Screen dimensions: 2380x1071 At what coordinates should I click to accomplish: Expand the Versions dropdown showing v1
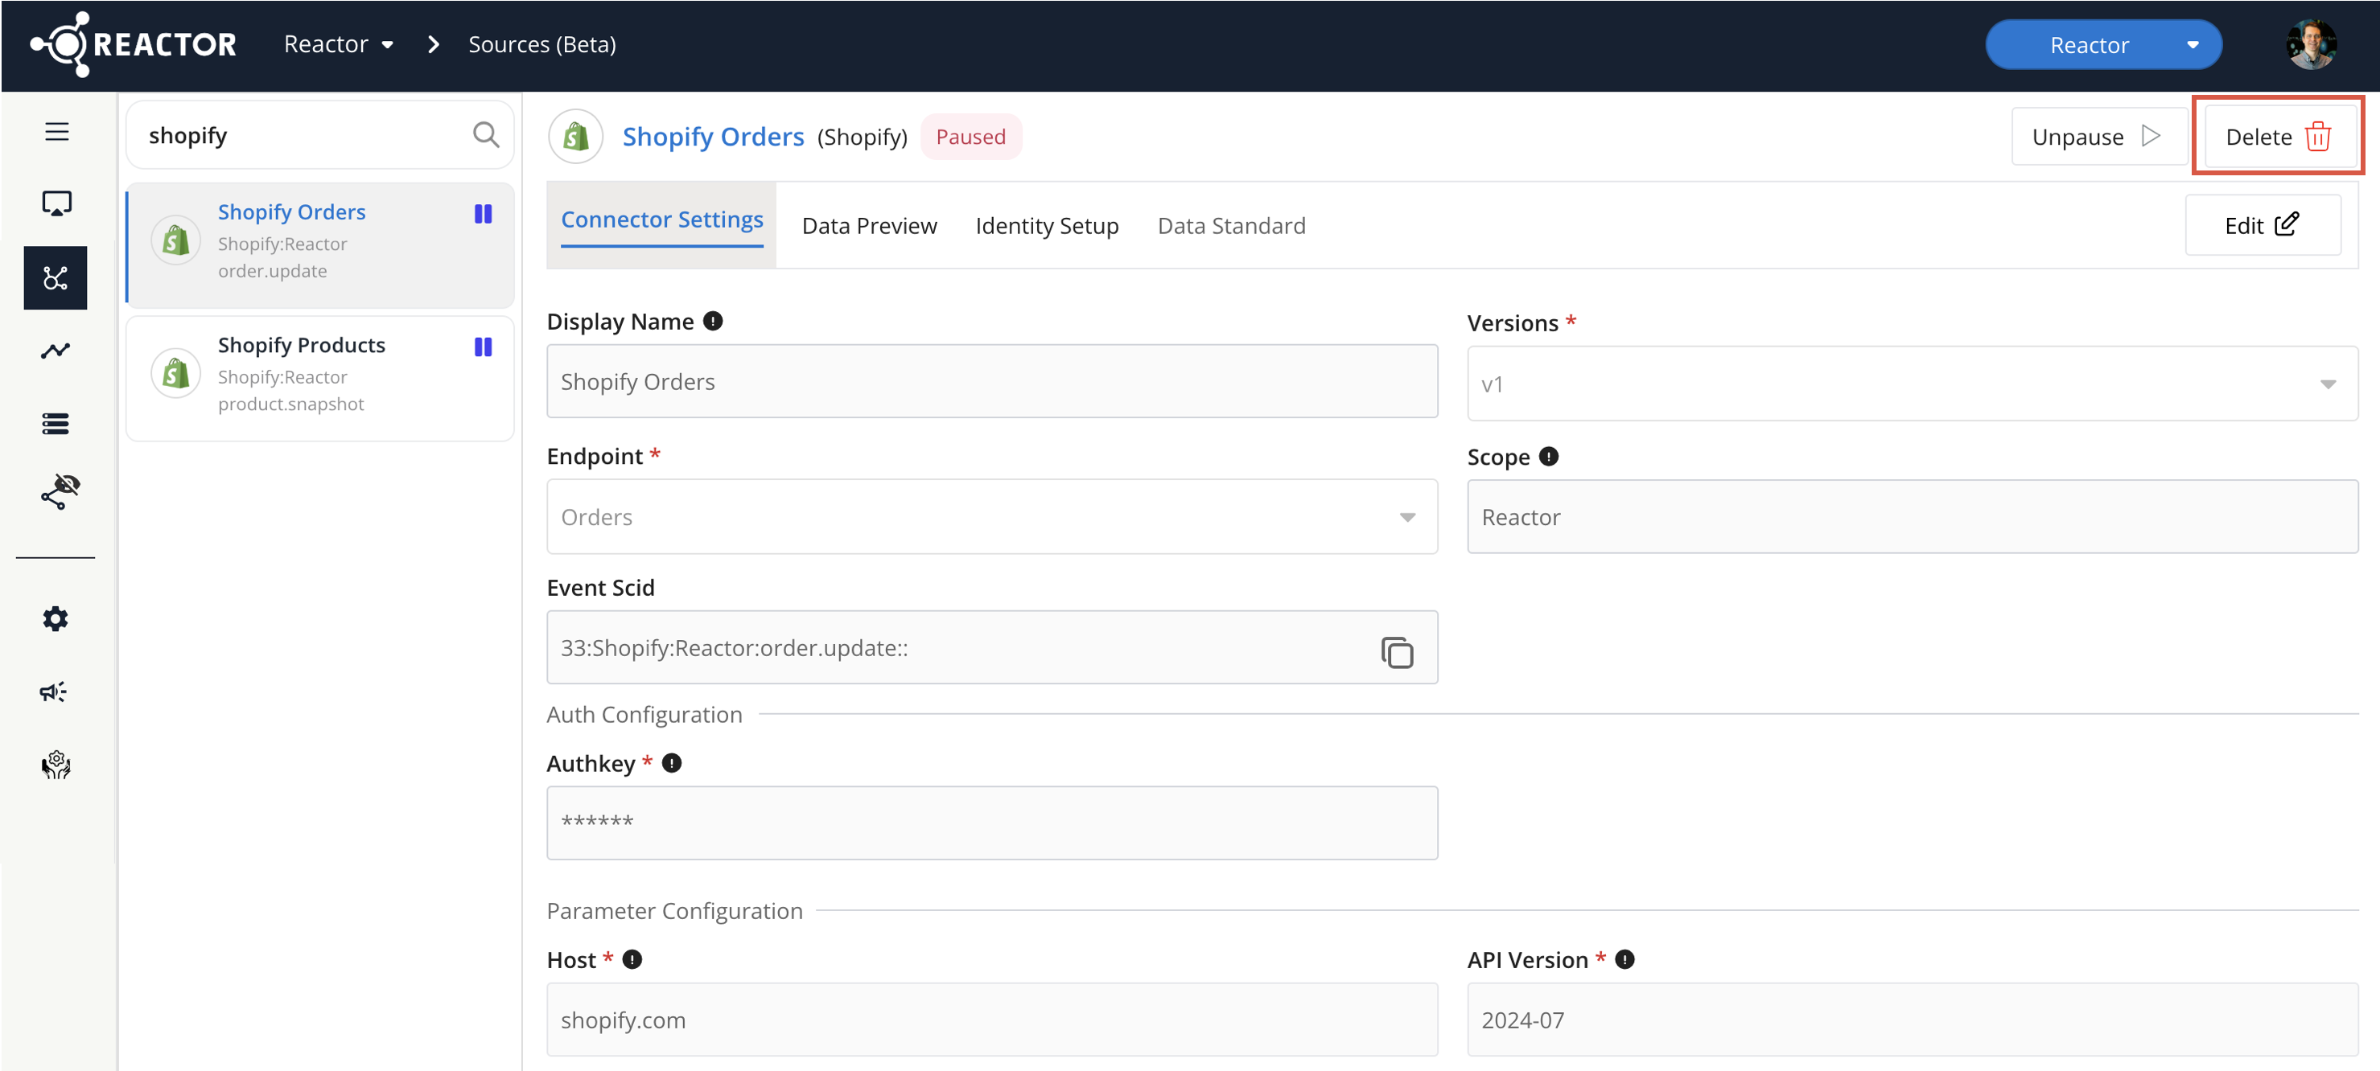tap(1913, 384)
